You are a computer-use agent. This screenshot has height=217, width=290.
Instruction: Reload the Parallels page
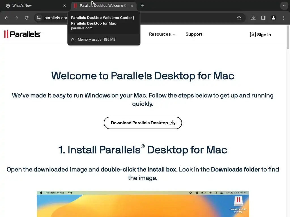(27, 18)
